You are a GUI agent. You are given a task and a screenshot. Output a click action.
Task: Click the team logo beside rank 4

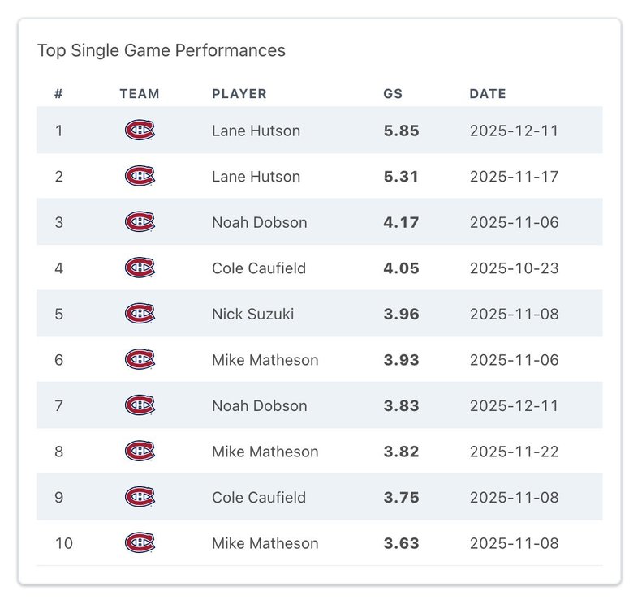(x=140, y=268)
